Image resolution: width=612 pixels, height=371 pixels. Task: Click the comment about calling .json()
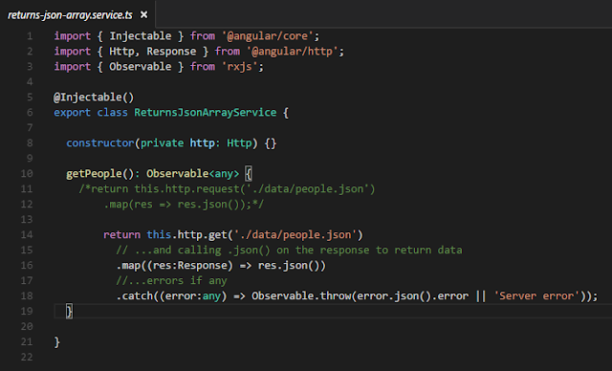click(x=289, y=251)
